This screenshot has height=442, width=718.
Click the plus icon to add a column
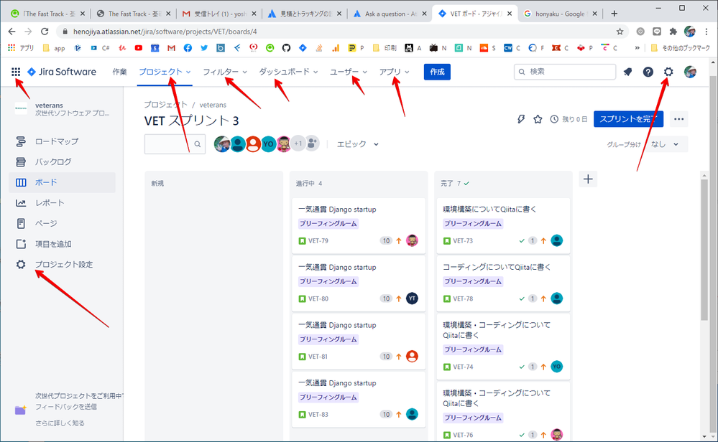pos(588,179)
